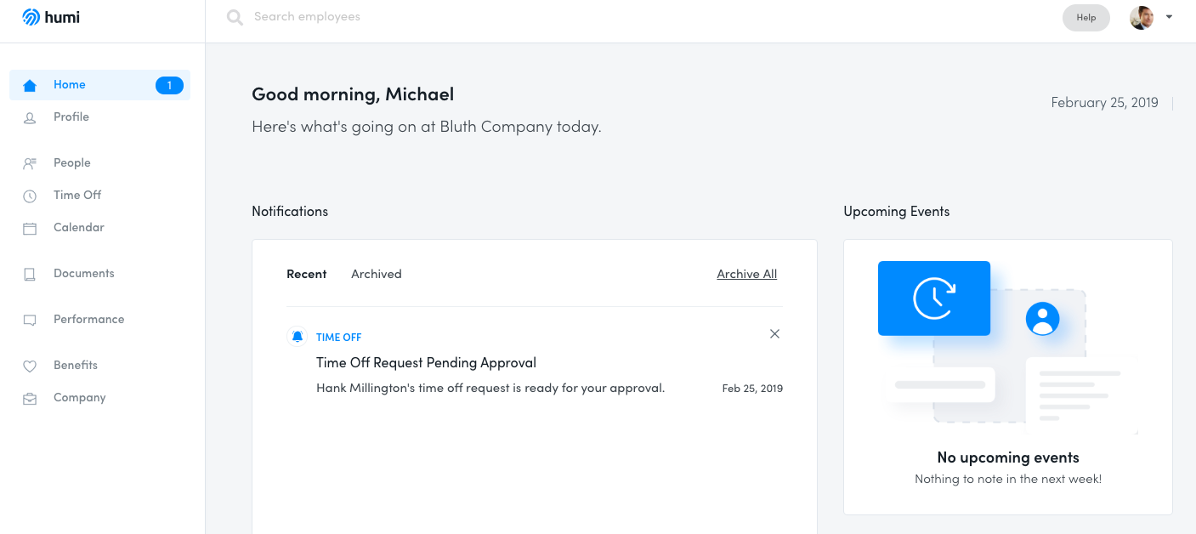Click the Notifications heading
Image resolution: width=1196 pixels, height=534 pixels.
coord(290,211)
